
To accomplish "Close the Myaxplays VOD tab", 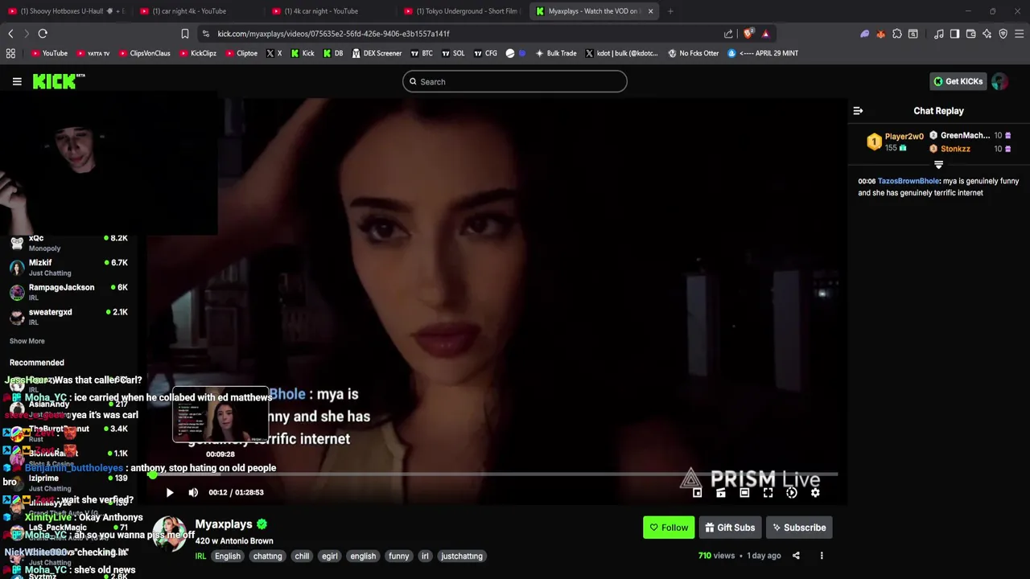I will pos(650,11).
